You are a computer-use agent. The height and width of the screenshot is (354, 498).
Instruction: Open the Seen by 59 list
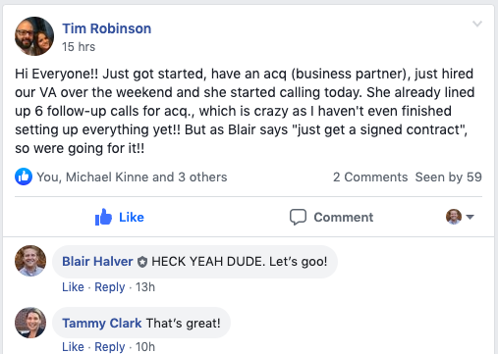pos(449,177)
